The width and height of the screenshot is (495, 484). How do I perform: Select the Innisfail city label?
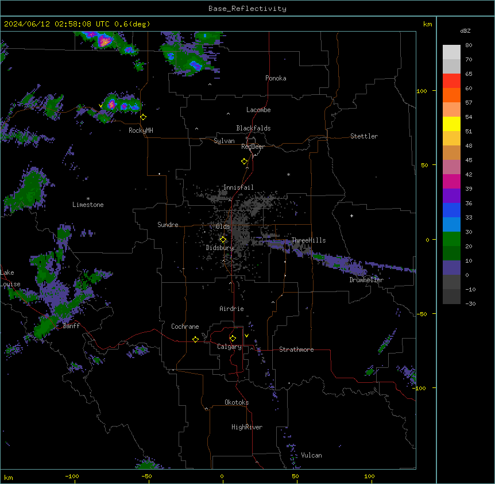(x=238, y=187)
